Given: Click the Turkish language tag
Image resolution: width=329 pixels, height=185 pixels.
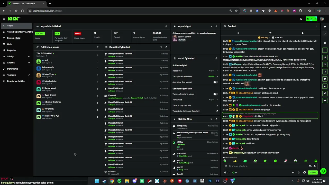Looking at the screenshot, I should click(x=182, y=40).
